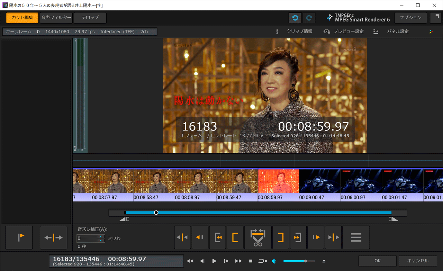Mute audio with the speaker icon
This screenshot has height=271, width=443.
point(274,261)
